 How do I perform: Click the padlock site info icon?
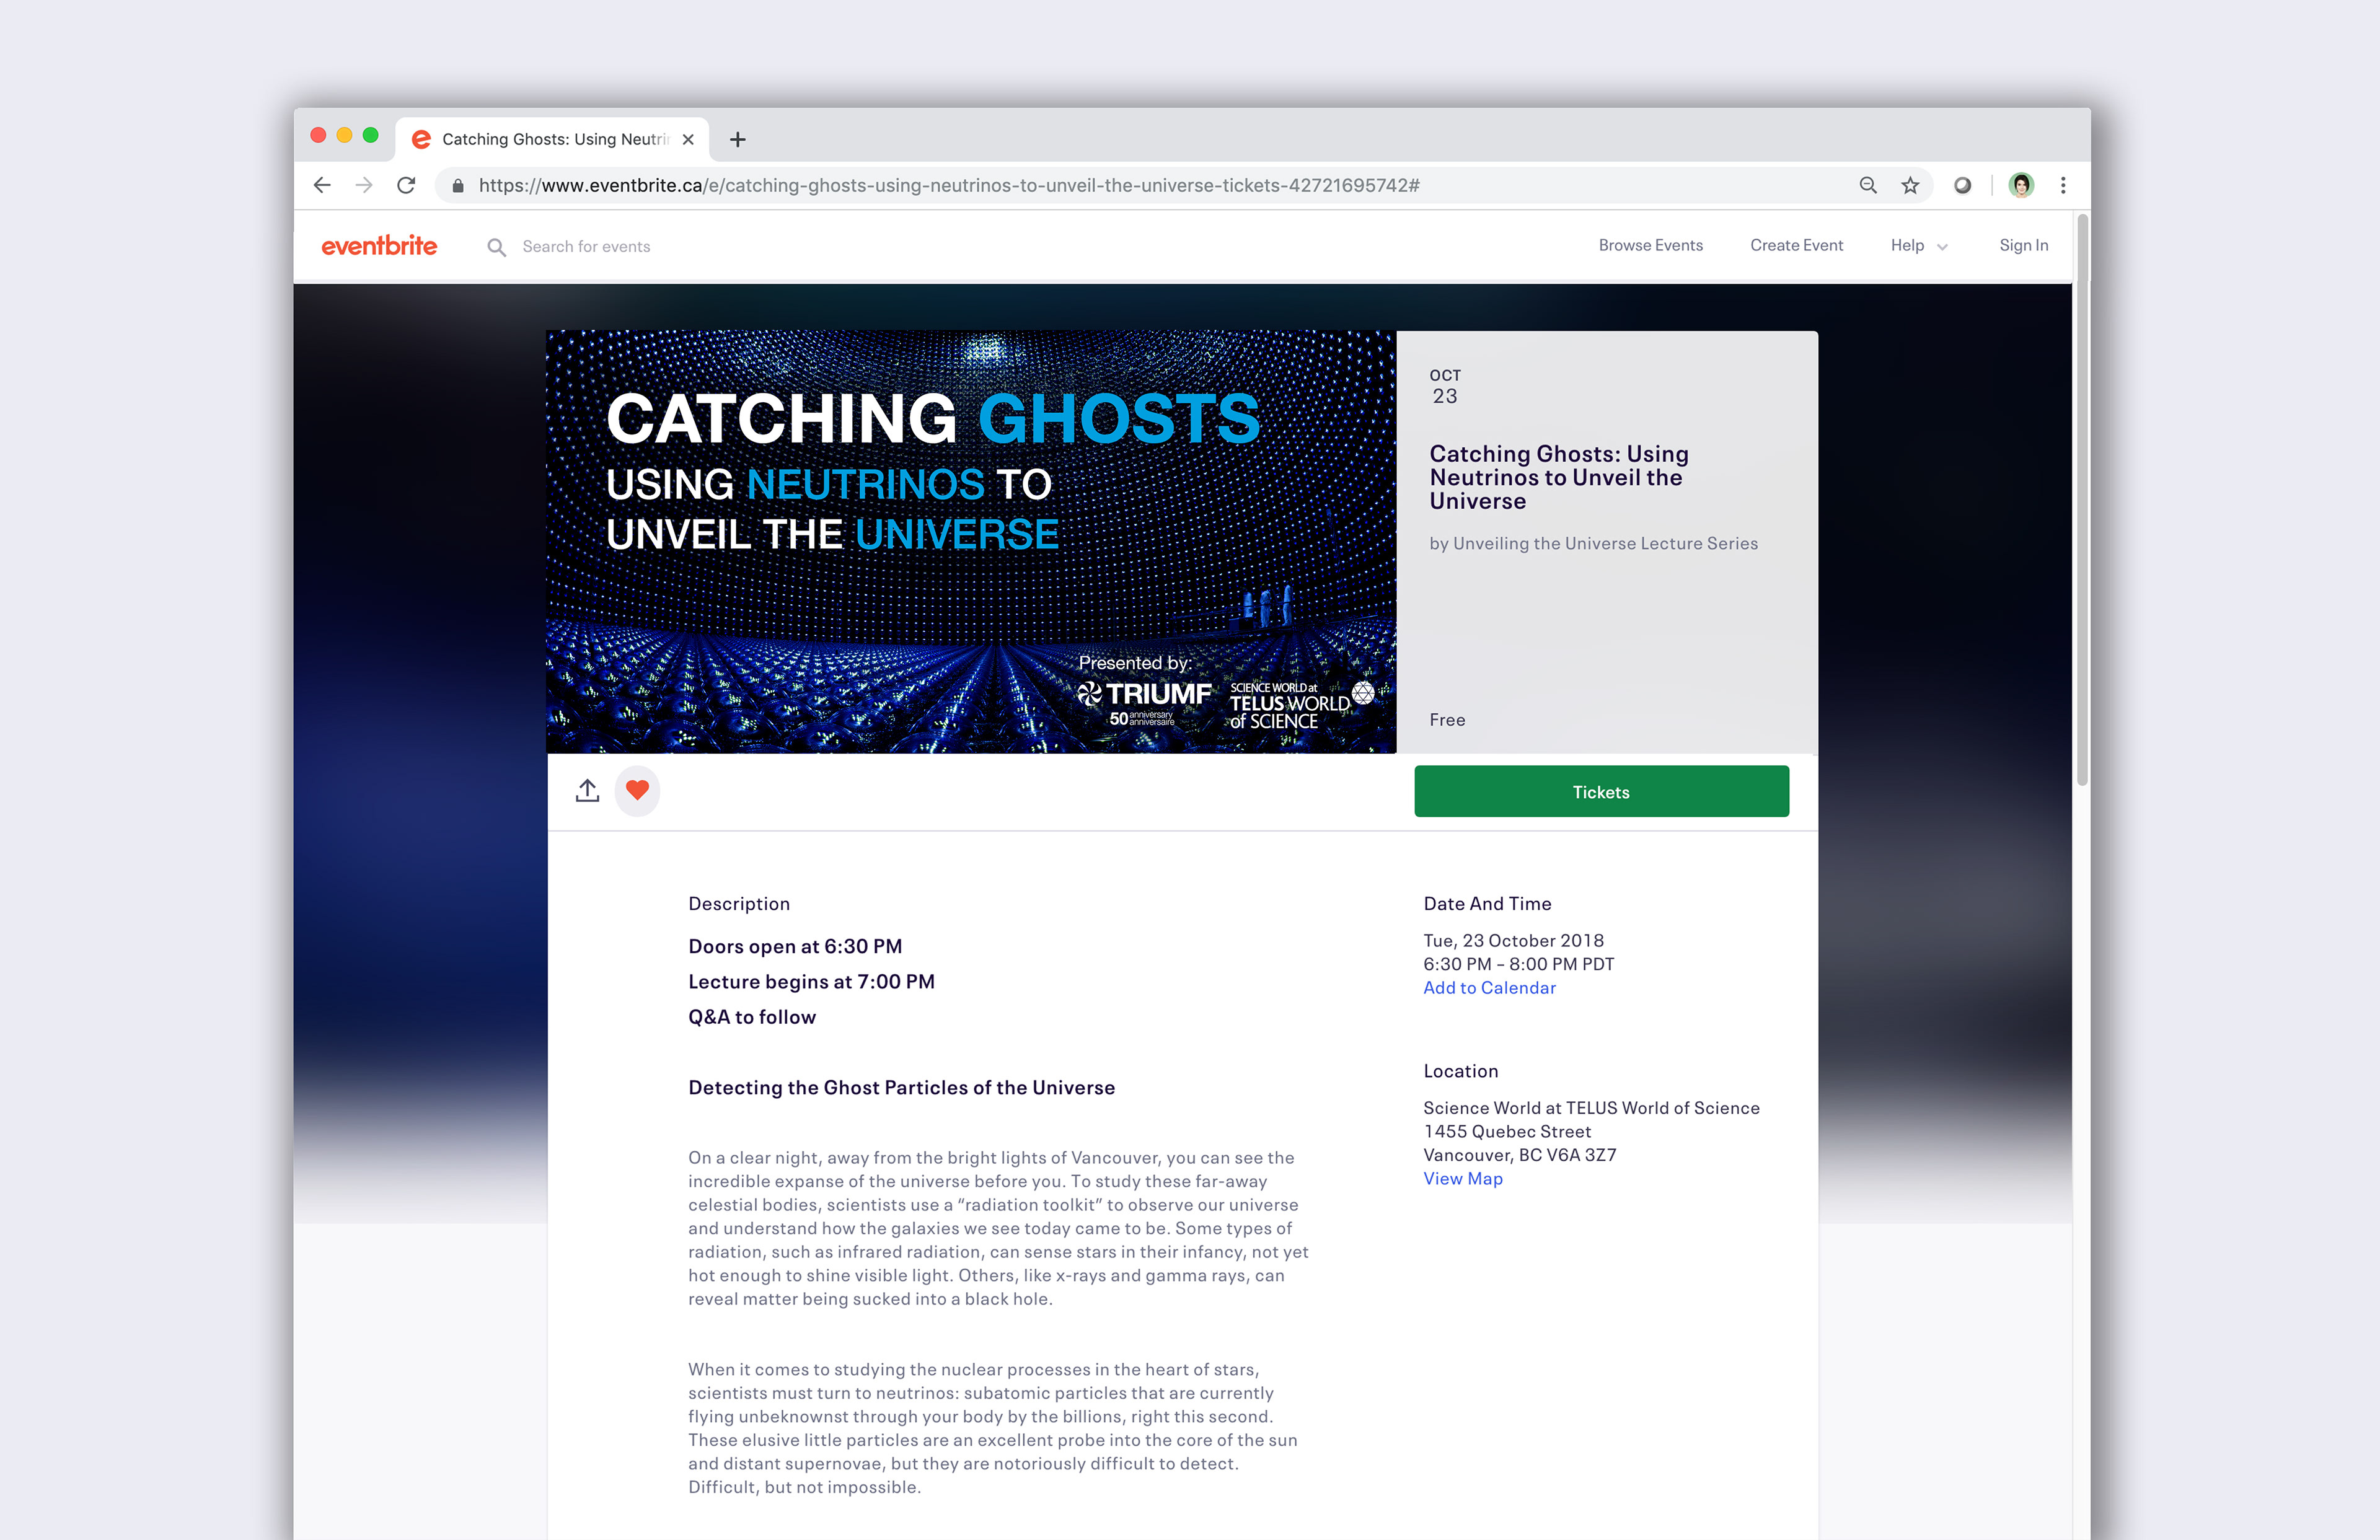pos(458,185)
